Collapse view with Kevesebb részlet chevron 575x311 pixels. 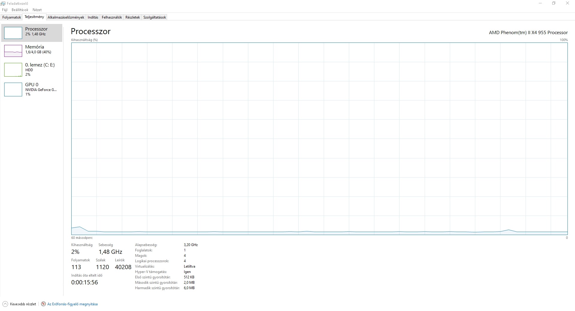pos(5,304)
